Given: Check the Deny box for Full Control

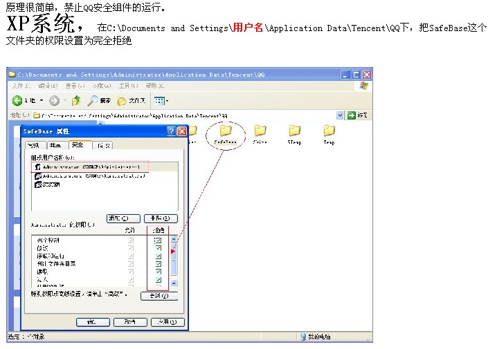Looking at the screenshot, I should coord(158,240).
